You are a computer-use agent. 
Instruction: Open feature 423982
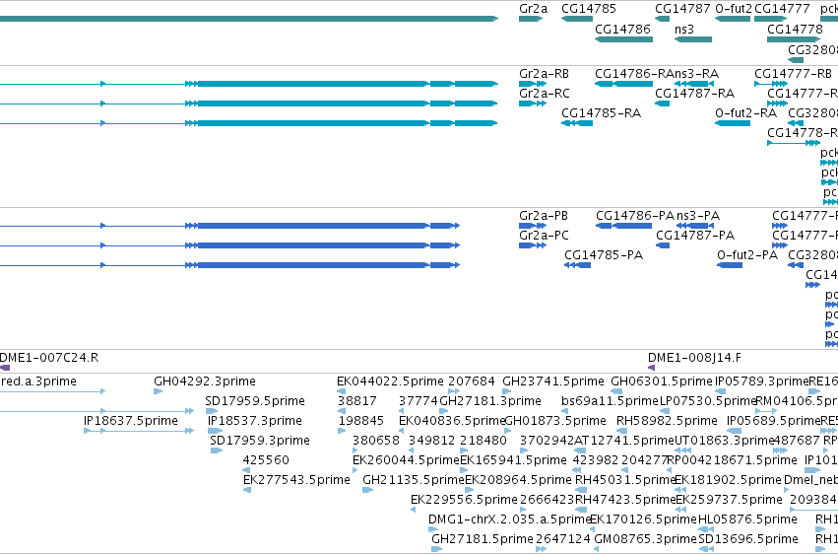596,460
